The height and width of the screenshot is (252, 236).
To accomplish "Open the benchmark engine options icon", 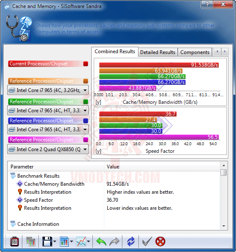I will tap(14, 241).
